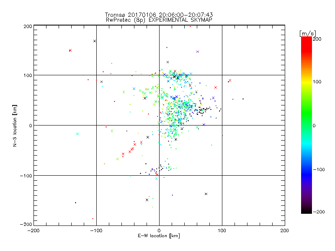Screen dimensions: 335x251
Task: Click the y-axis tick label '-100'
Action: [x=26, y=176]
